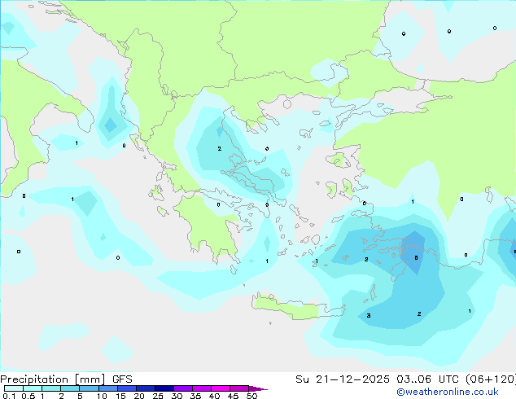The image size is (516, 399).
Task: Click the map value '3' southeast of Crete
Action: (369, 315)
